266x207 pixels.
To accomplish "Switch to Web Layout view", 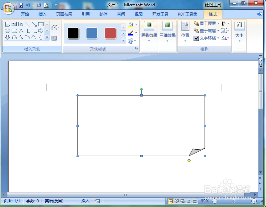I will [183, 201].
